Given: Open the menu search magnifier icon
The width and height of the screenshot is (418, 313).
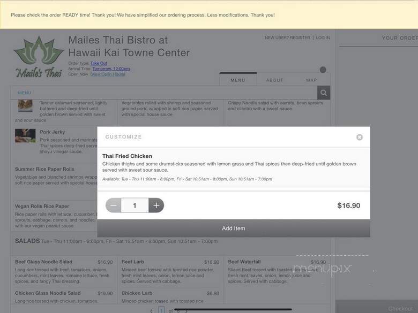Looking at the screenshot, I should 324,93.
